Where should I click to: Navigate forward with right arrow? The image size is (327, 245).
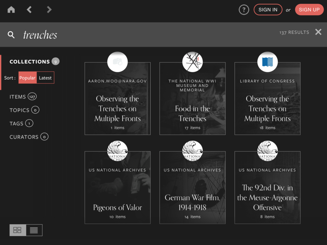tap(49, 10)
